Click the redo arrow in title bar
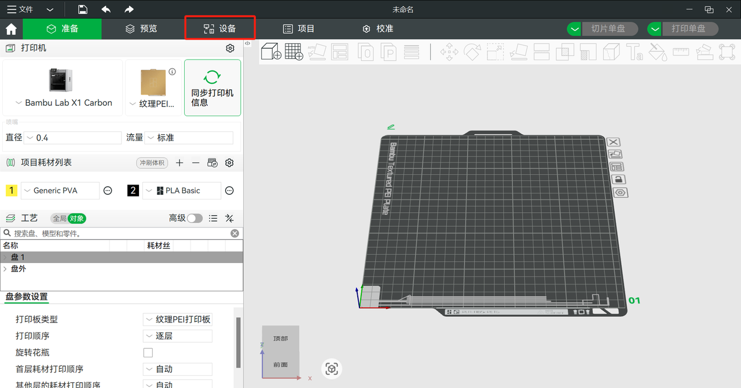Viewport: 741px width, 388px height. 129,9
